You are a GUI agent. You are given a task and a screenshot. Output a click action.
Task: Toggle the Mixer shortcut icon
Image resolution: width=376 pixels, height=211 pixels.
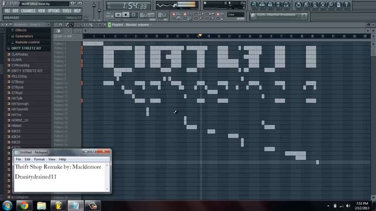[x=286, y=5]
